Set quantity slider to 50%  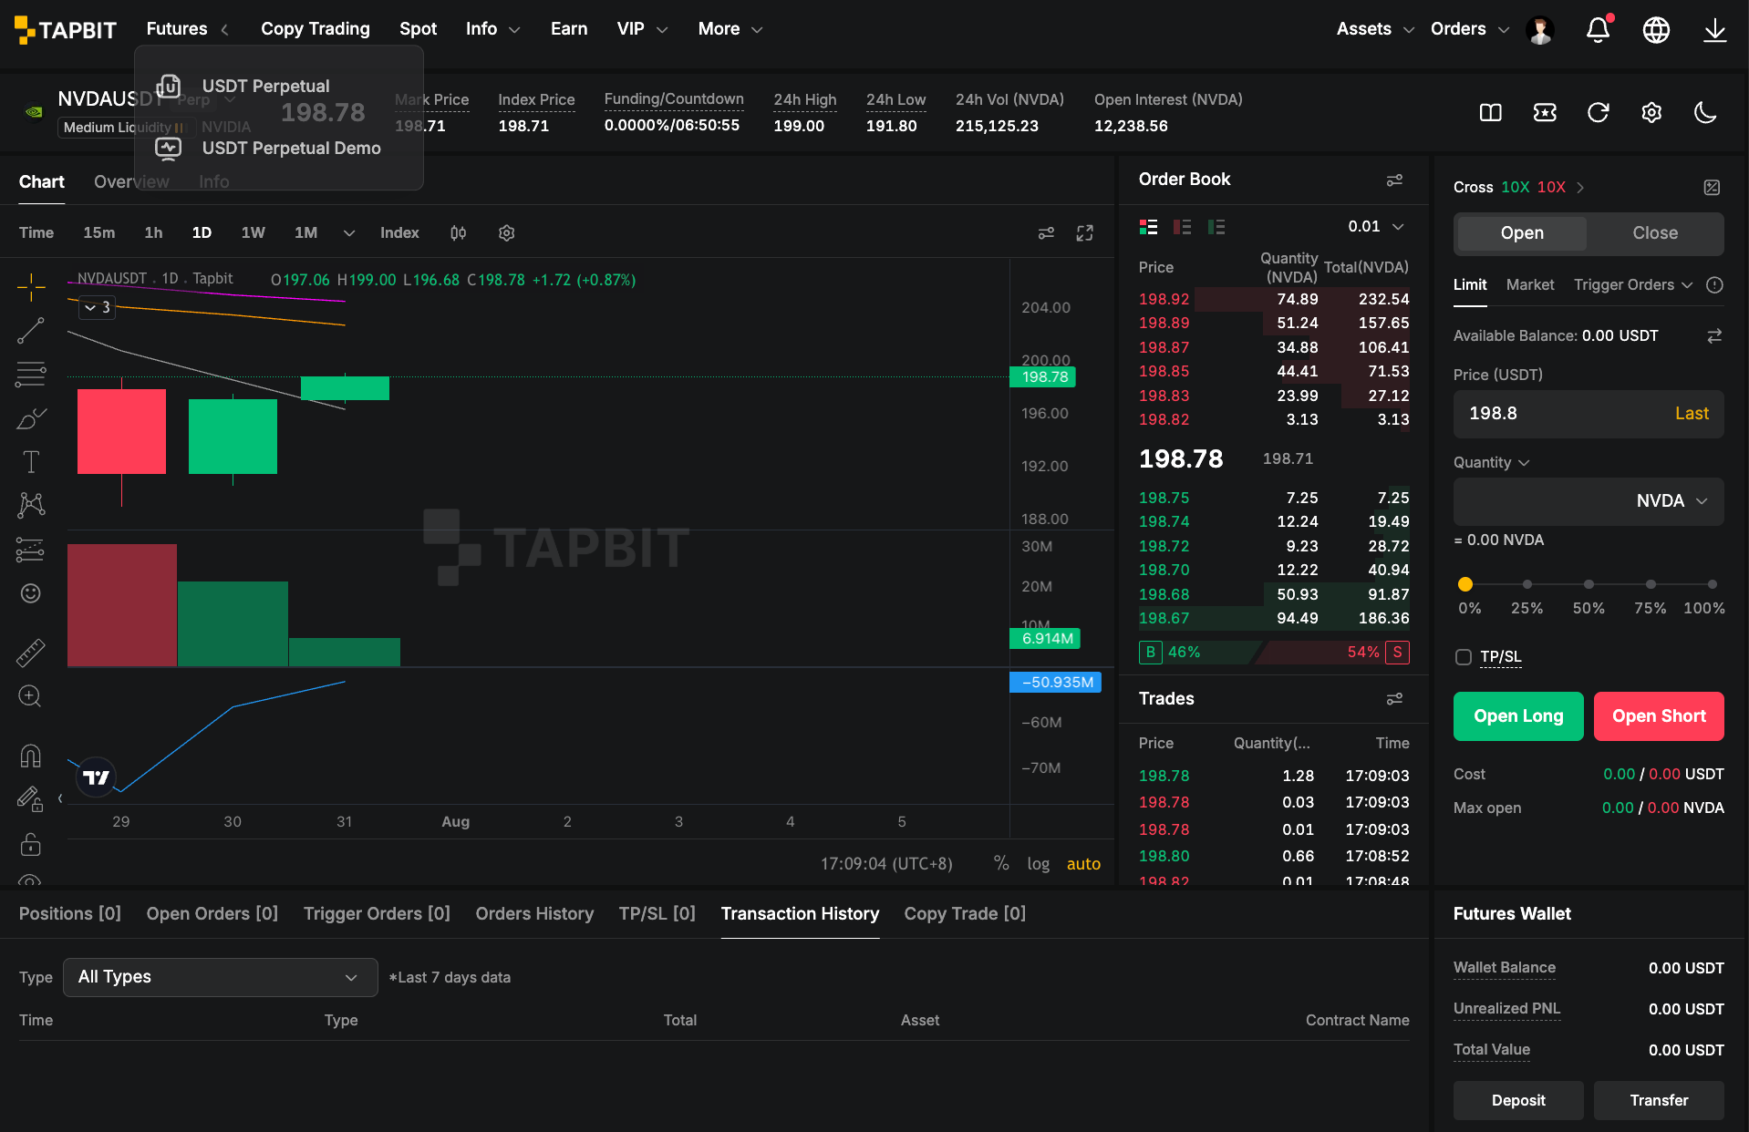coord(1589,584)
